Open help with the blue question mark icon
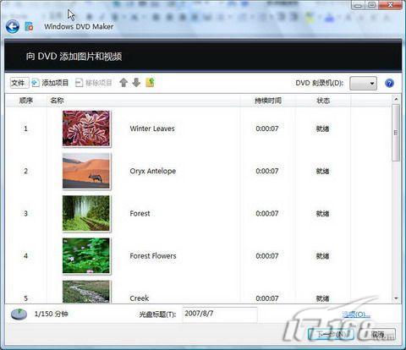 [389, 83]
